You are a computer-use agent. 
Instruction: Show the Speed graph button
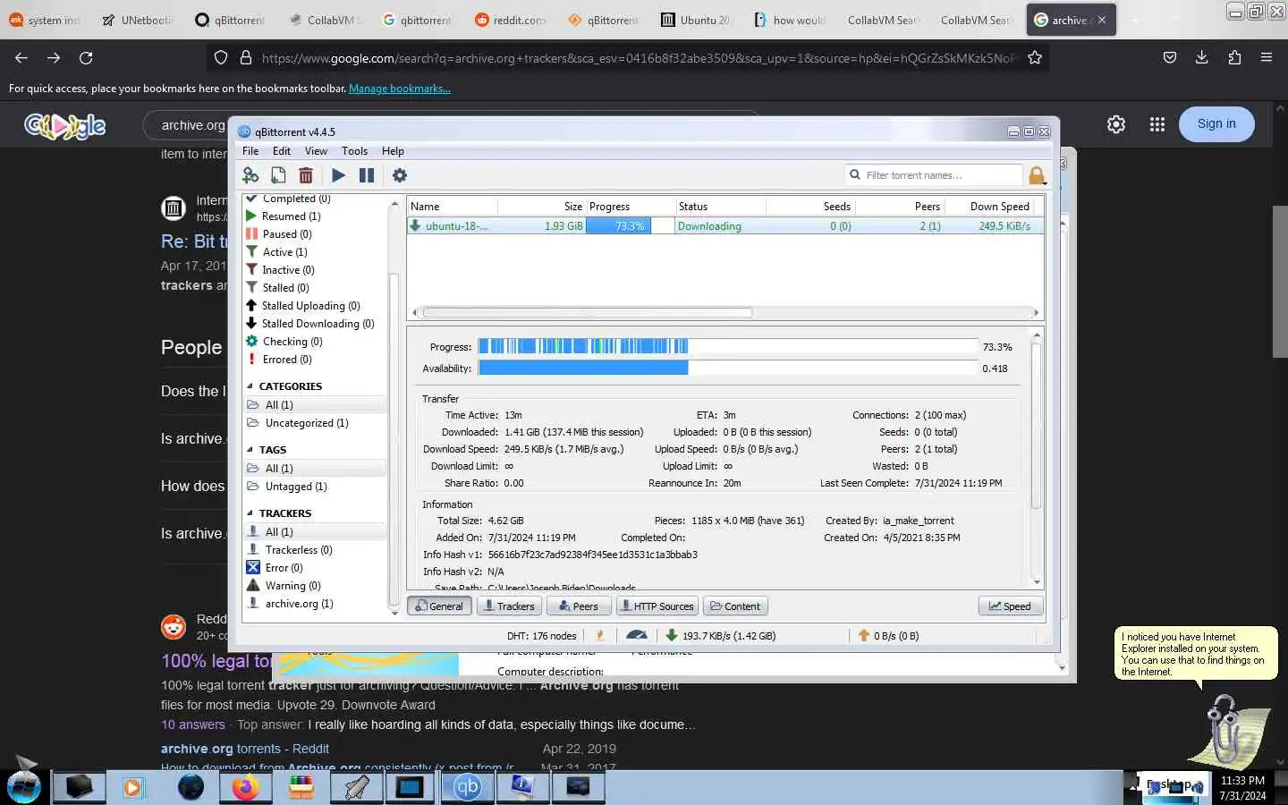tap(1010, 606)
